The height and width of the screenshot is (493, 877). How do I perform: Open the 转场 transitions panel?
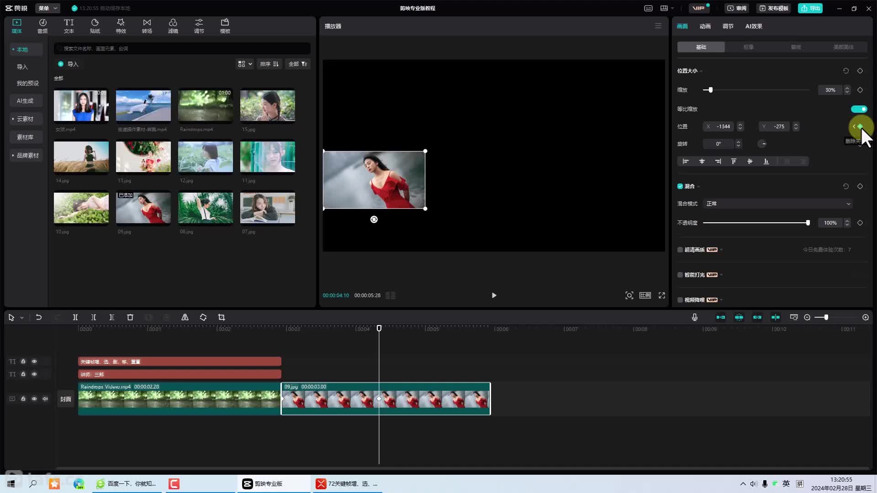pyautogui.click(x=147, y=26)
